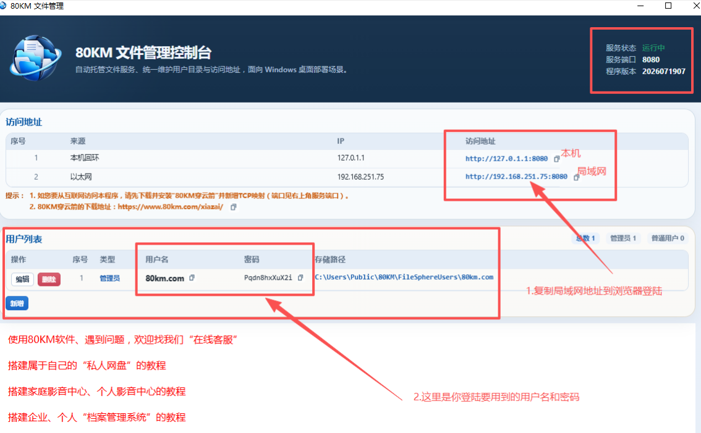Screen dimensions: 701x433
Task: Click the 密码 column header
Action: click(x=252, y=259)
